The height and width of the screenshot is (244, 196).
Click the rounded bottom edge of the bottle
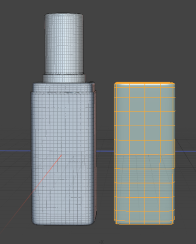click(x=63, y=224)
